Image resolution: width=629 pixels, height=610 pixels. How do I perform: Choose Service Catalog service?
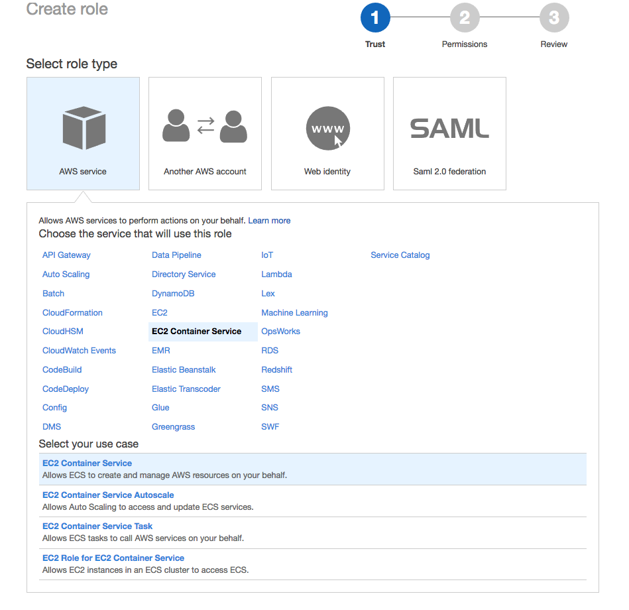(x=400, y=255)
